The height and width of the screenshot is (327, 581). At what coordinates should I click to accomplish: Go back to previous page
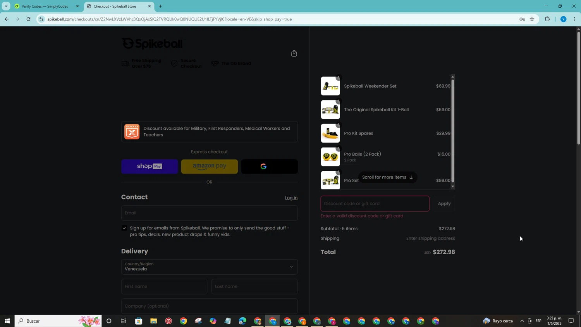point(7,19)
